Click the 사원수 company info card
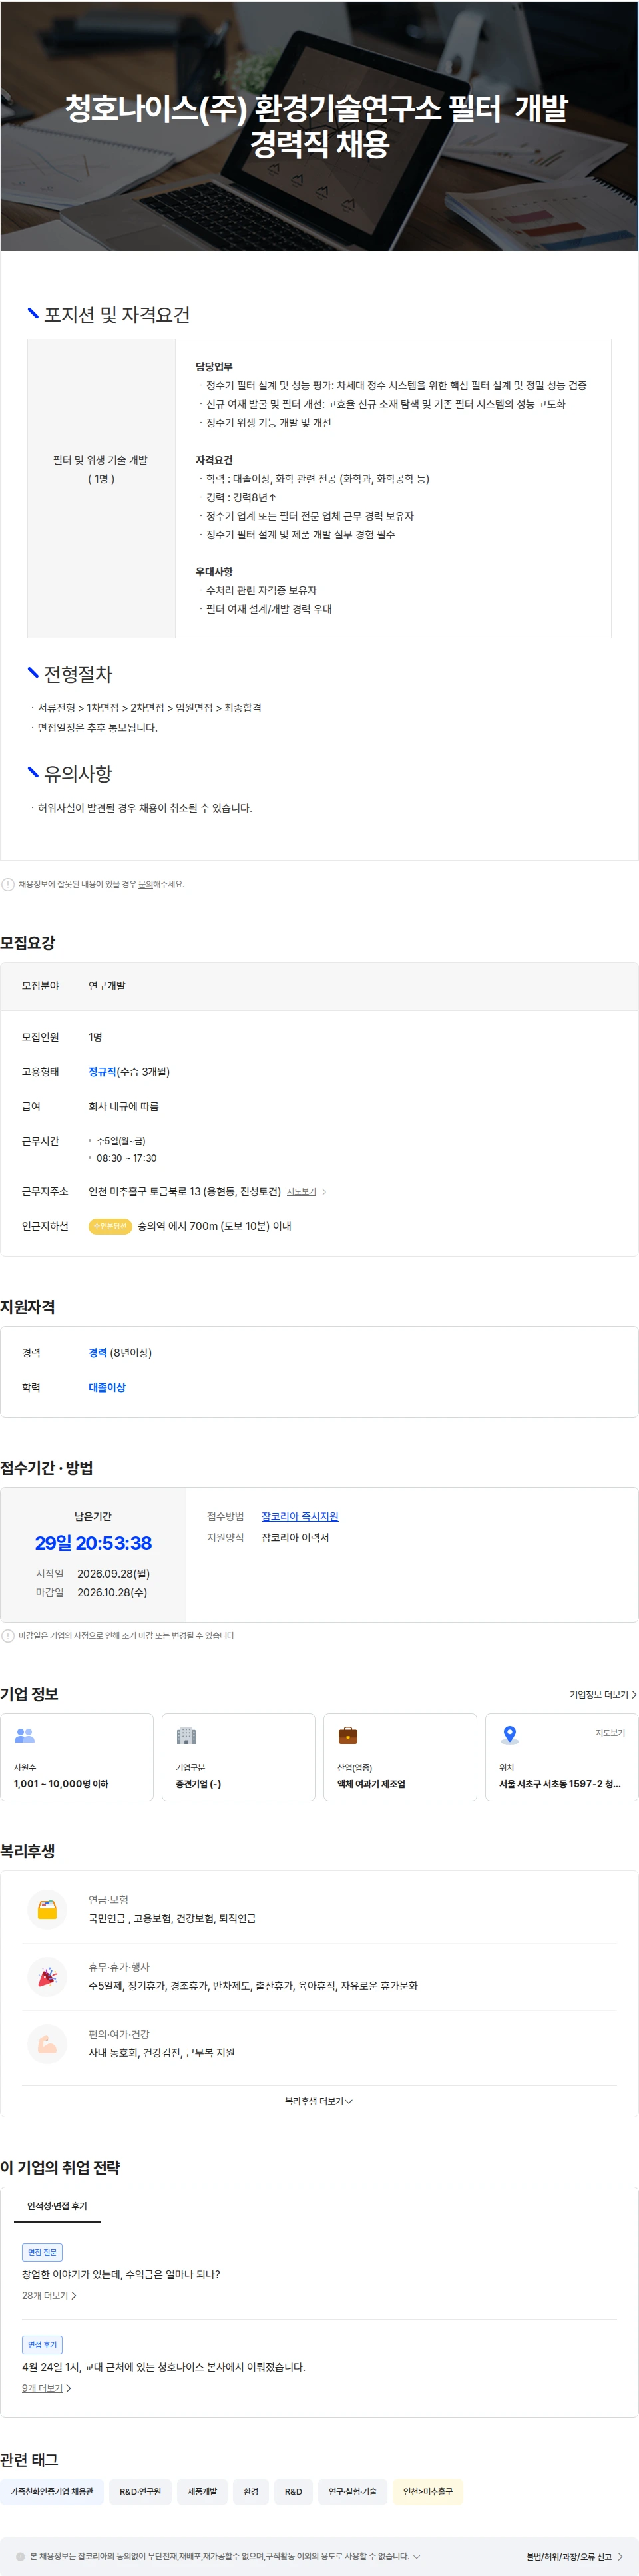Viewport: 639px width, 2576px height. tap(77, 1757)
